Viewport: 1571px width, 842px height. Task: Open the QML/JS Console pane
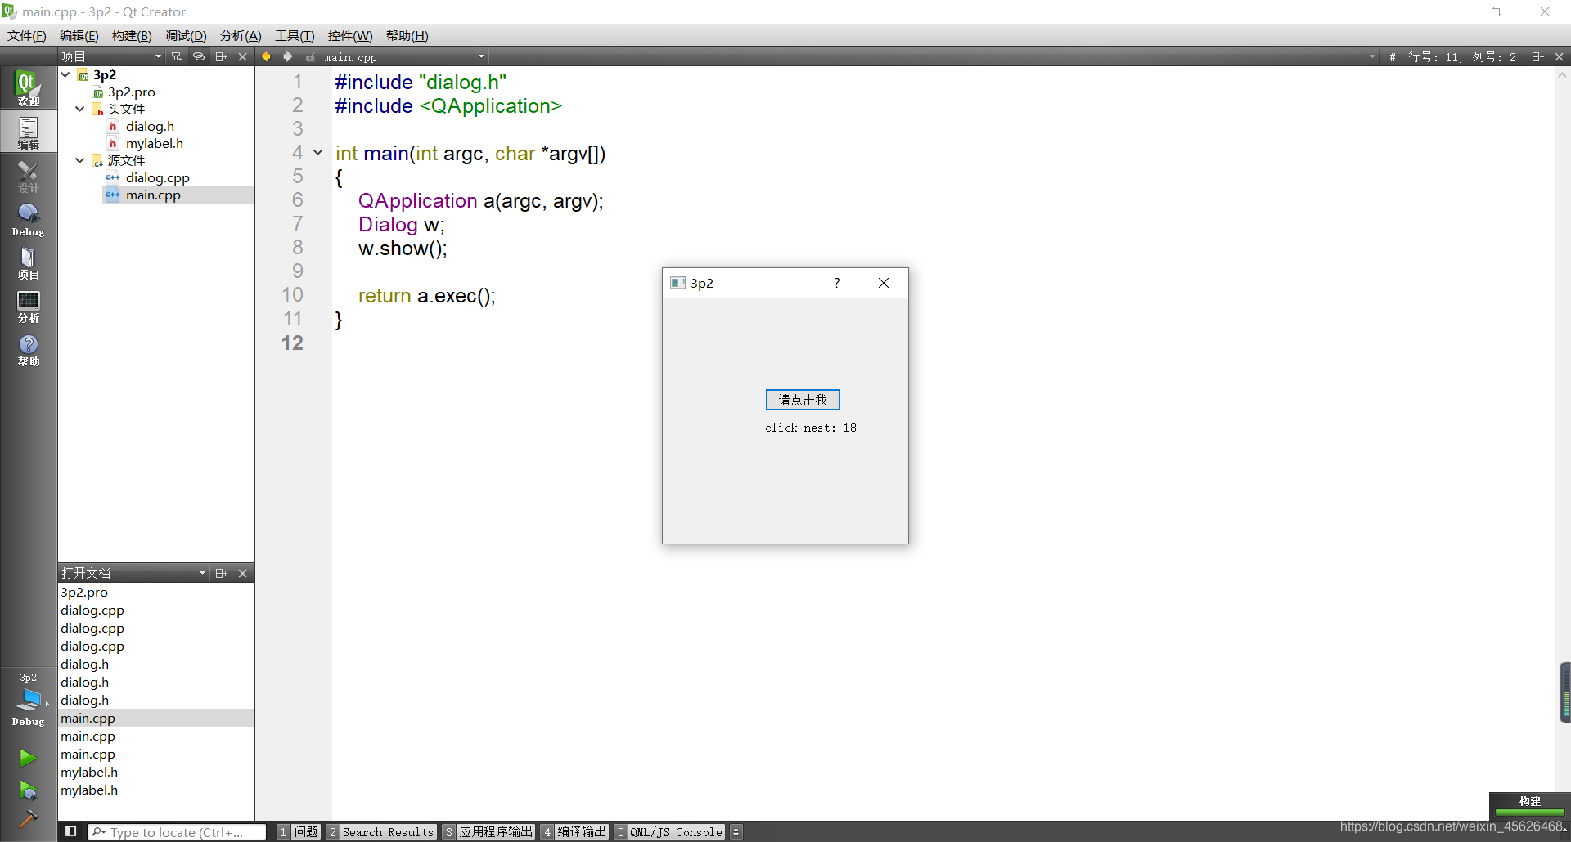[670, 831]
